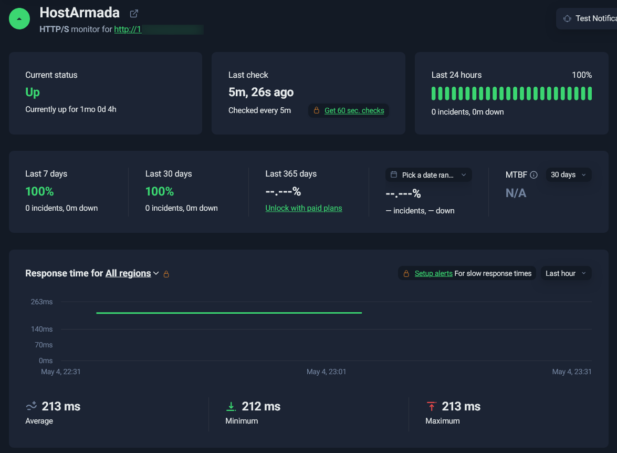
Task: Click the Get 60 sec. checks link
Action: click(354, 111)
